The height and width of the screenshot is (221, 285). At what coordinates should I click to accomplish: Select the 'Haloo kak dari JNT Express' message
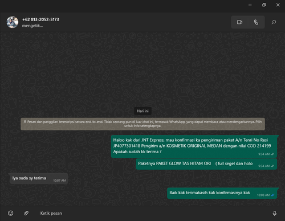tap(194, 146)
